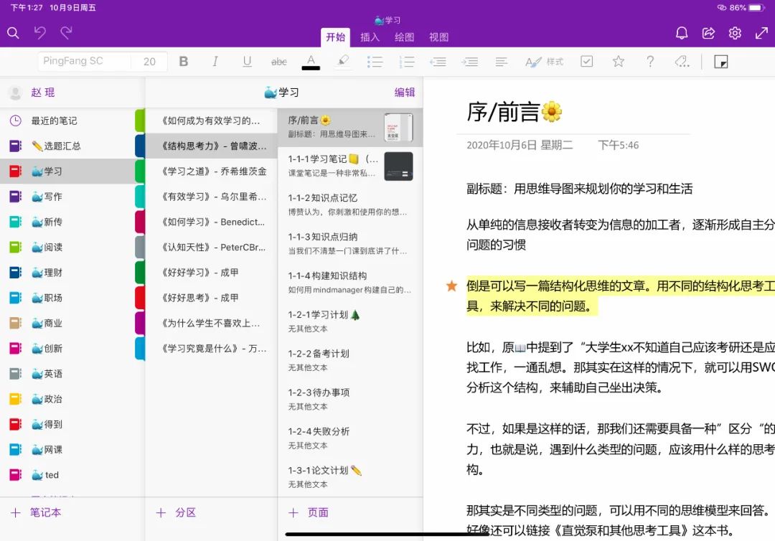Switch to the 视图 tab
This screenshot has width=775, height=541.
click(x=439, y=37)
